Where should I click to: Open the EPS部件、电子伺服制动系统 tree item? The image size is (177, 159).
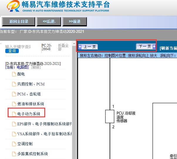pos(45,124)
